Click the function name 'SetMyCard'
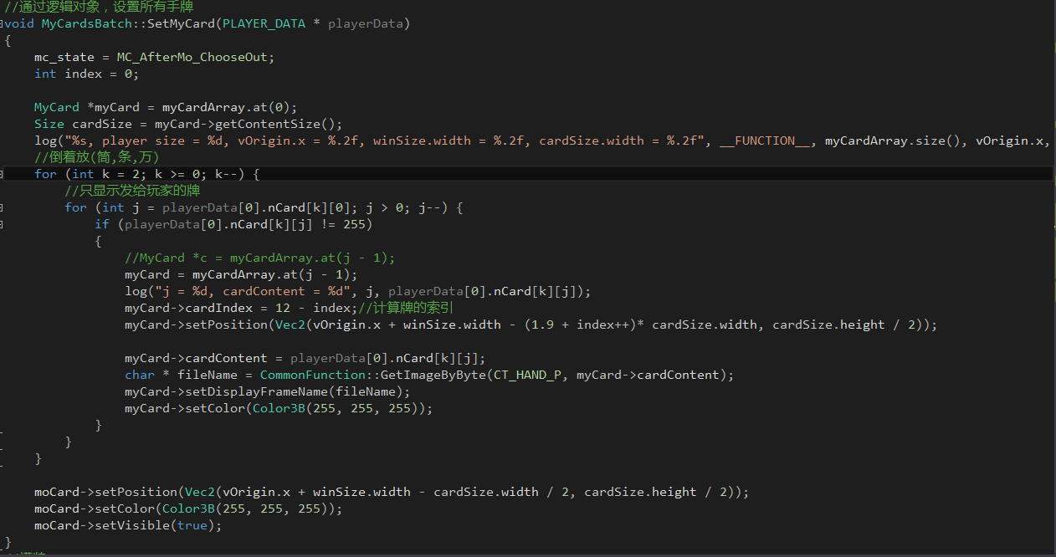Image resolution: width=1056 pixels, height=557 pixels. point(181,23)
